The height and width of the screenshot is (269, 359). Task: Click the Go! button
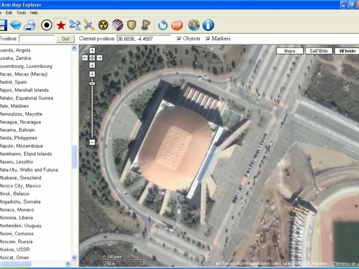tap(66, 39)
